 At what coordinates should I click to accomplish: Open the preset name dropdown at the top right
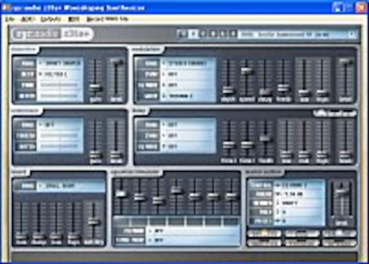click(x=298, y=34)
